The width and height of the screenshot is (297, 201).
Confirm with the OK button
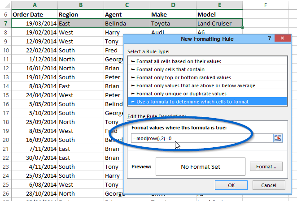pos(231,185)
